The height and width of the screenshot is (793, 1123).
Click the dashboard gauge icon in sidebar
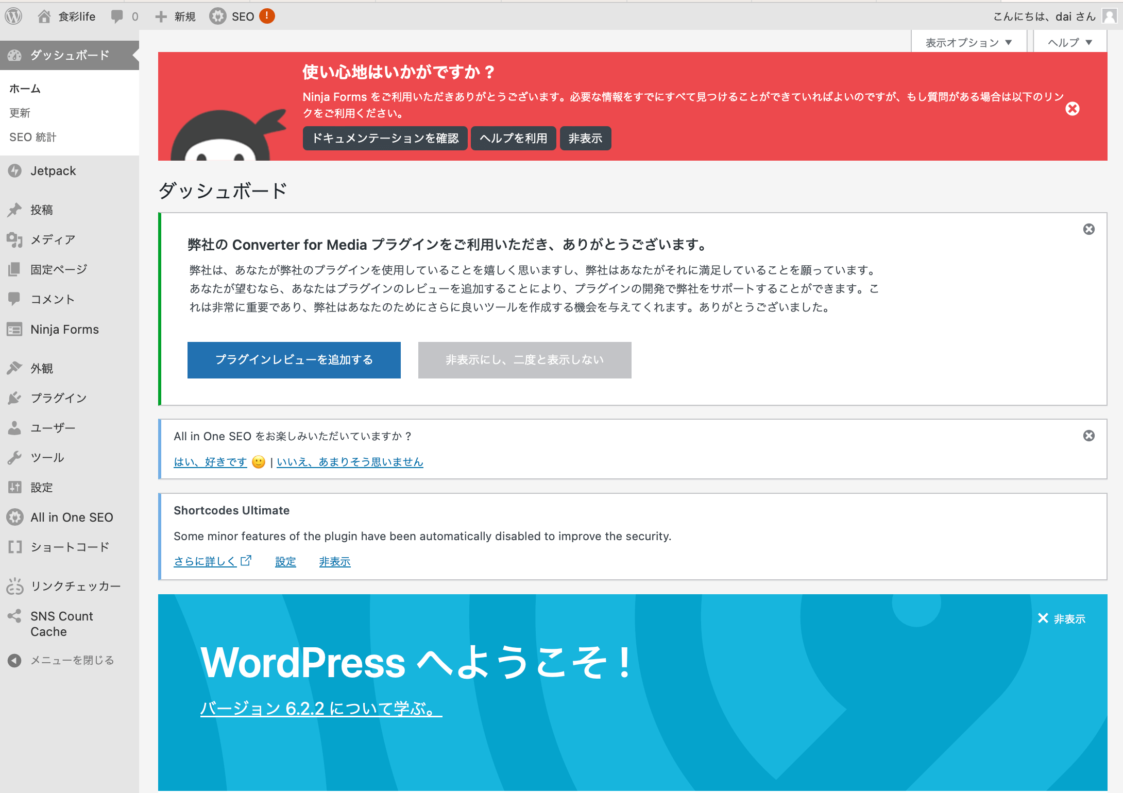15,55
